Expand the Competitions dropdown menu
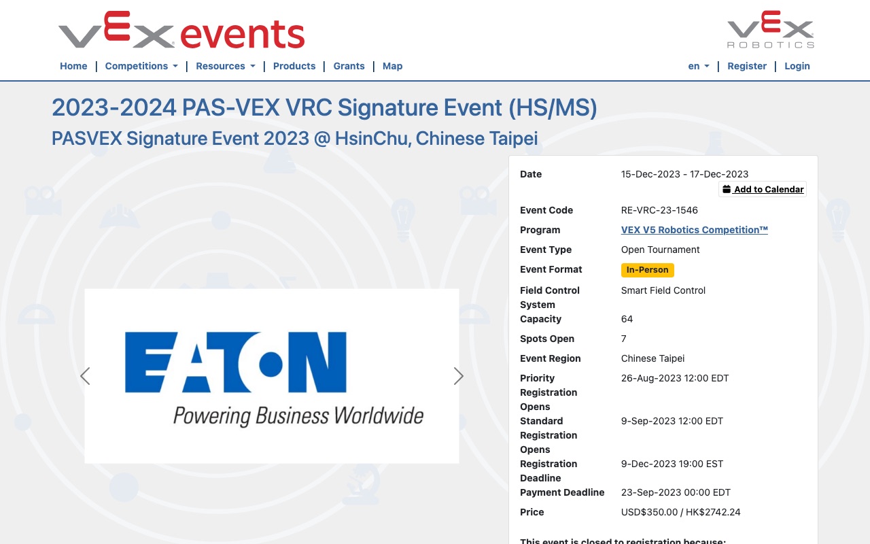 (141, 66)
